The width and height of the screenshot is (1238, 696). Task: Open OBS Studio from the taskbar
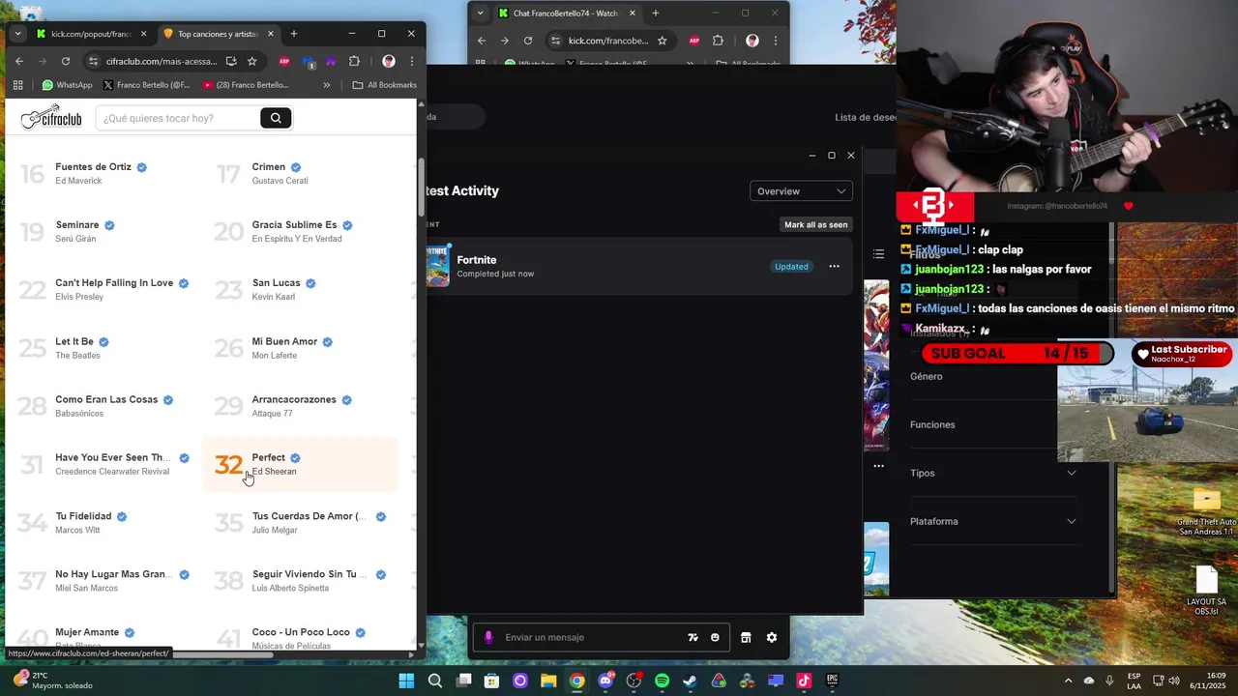[x=634, y=681]
